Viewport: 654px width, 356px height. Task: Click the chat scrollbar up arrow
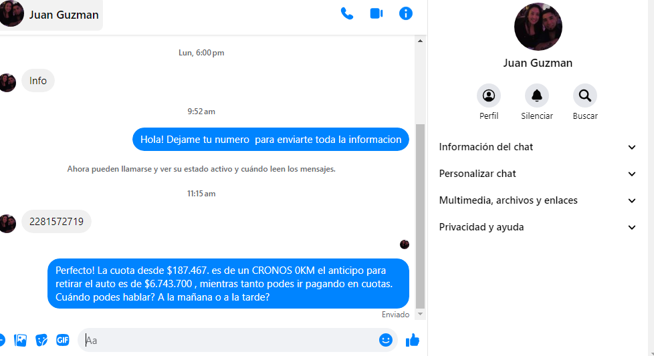click(420, 41)
